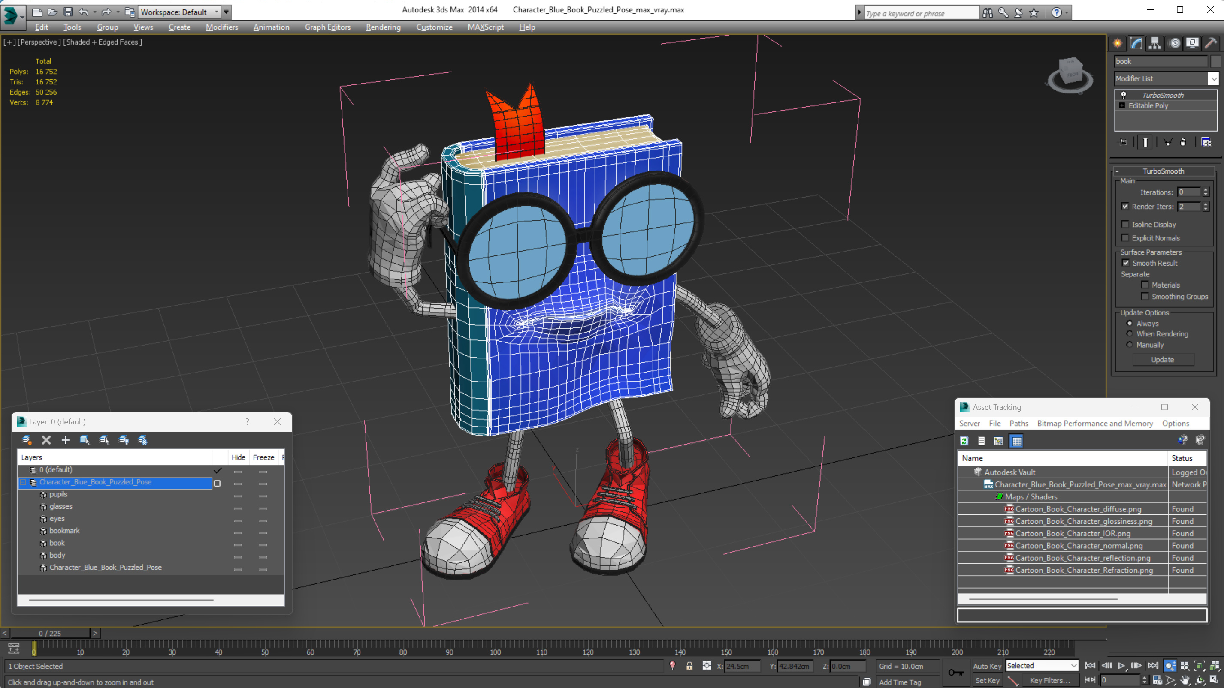The image size is (1224, 688).
Task: Click the Update button
Action: coord(1162,359)
